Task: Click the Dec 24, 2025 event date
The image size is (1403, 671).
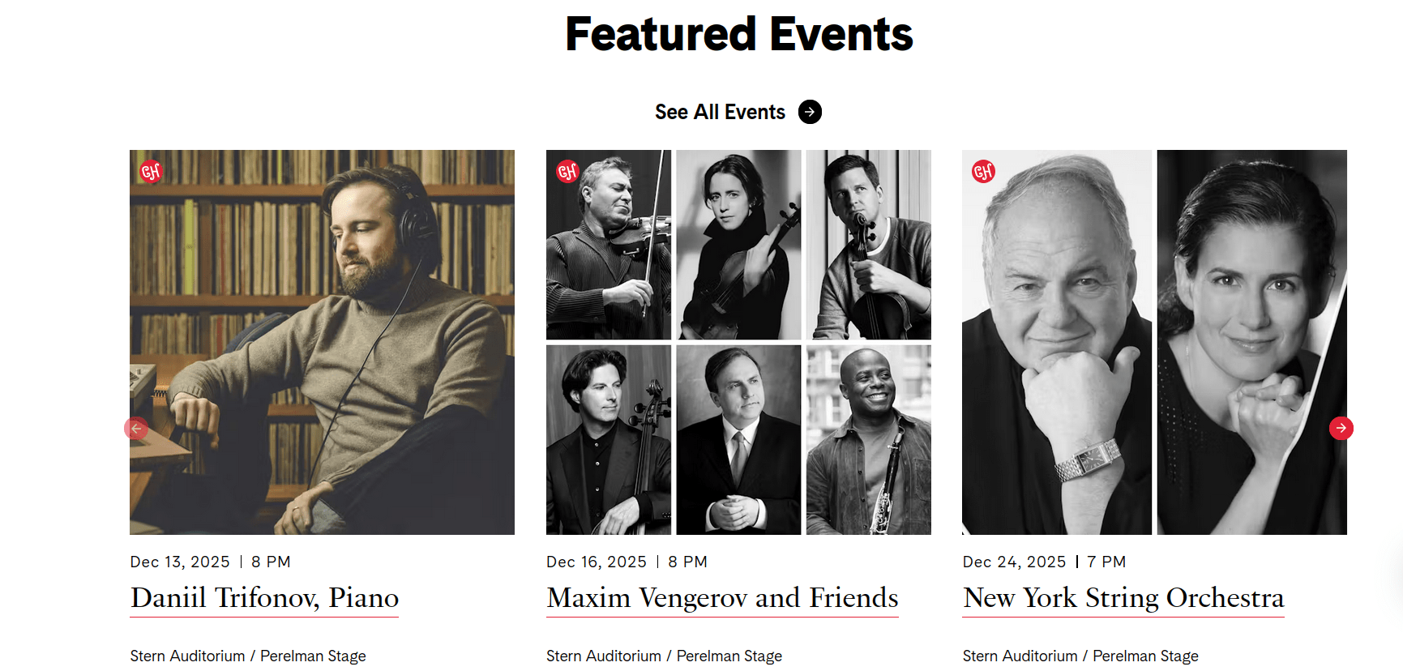Action: click(x=1014, y=562)
